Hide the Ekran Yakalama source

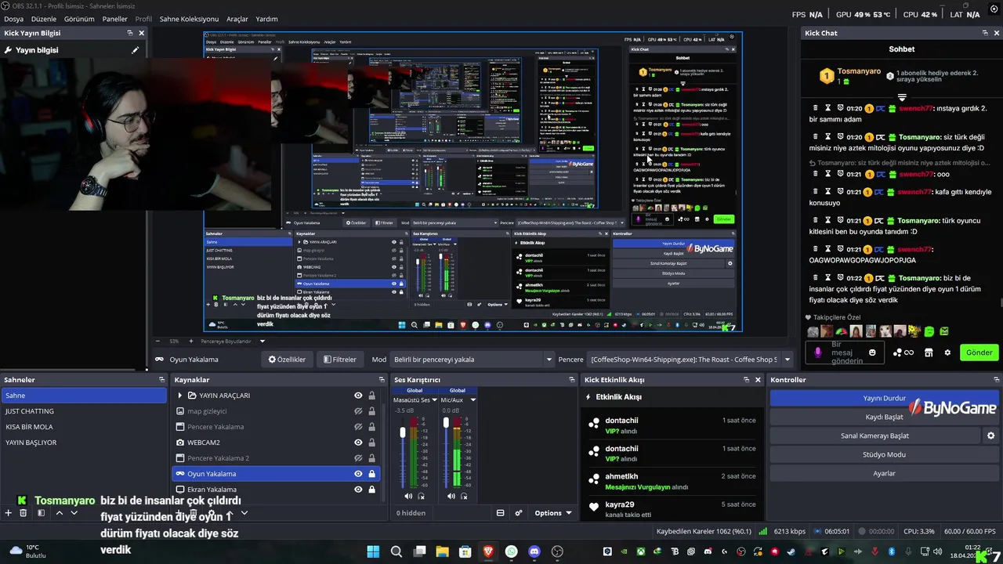(358, 490)
